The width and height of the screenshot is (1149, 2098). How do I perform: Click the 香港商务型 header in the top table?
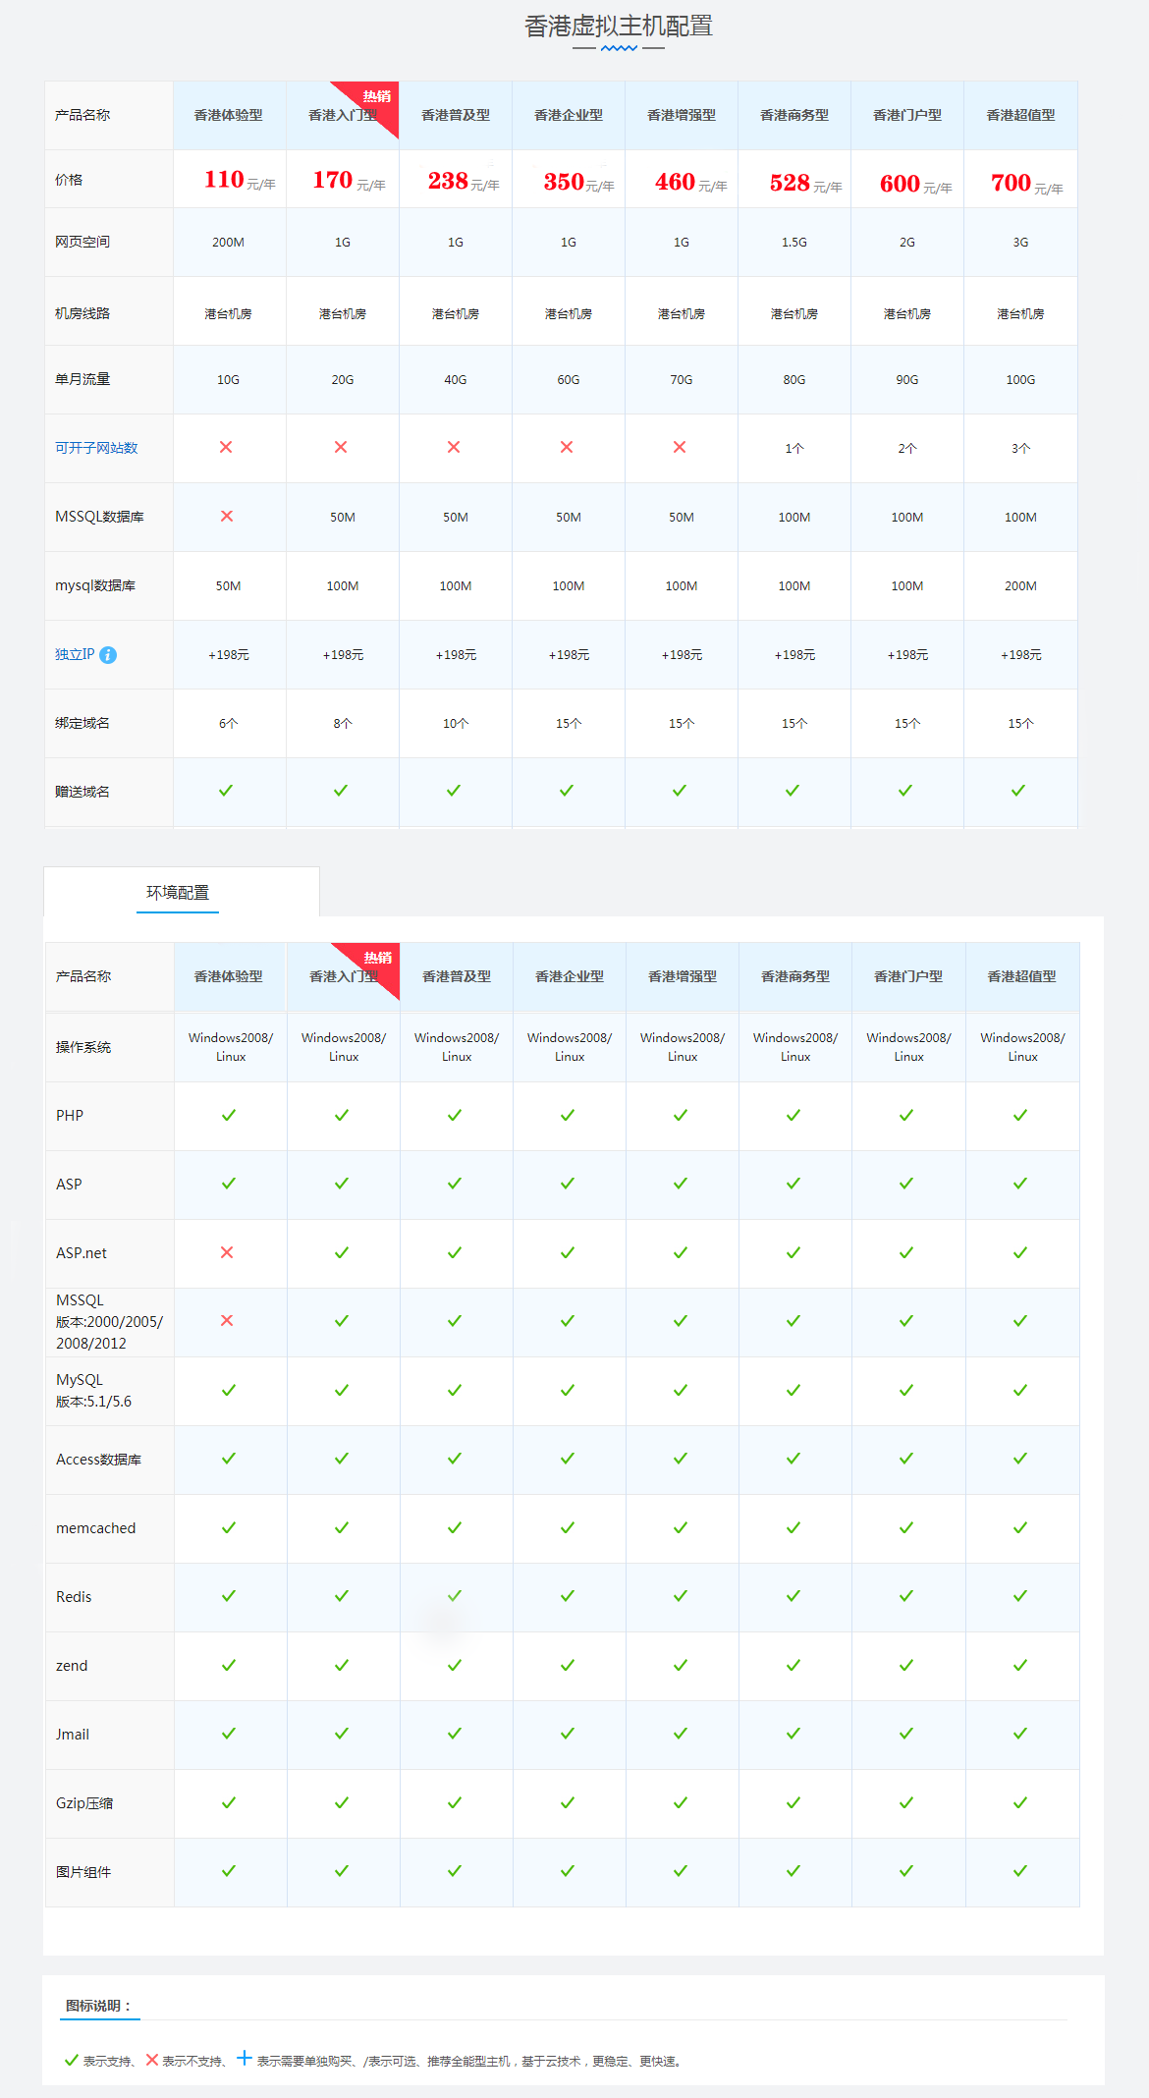pos(793,115)
